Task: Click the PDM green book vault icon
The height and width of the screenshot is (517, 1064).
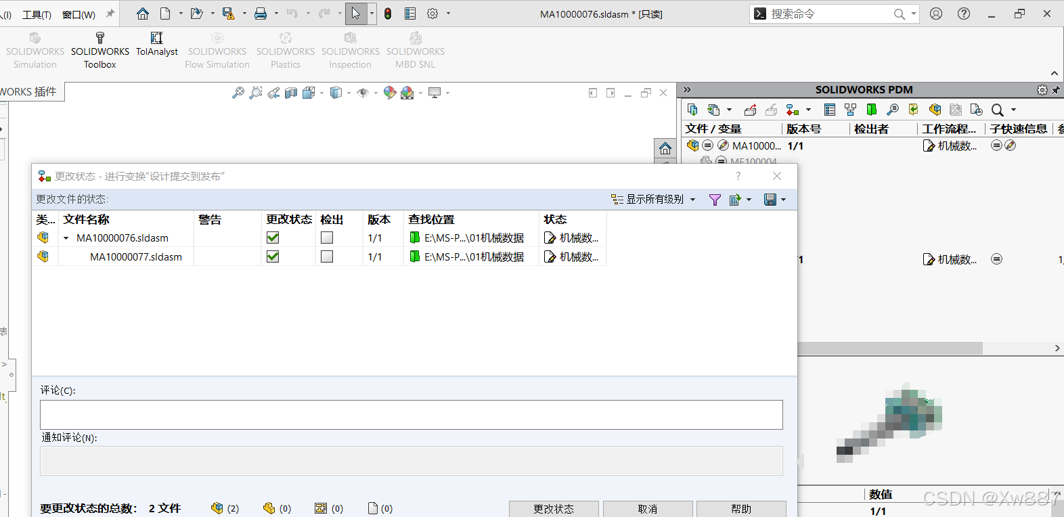Action: click(872, 110)
